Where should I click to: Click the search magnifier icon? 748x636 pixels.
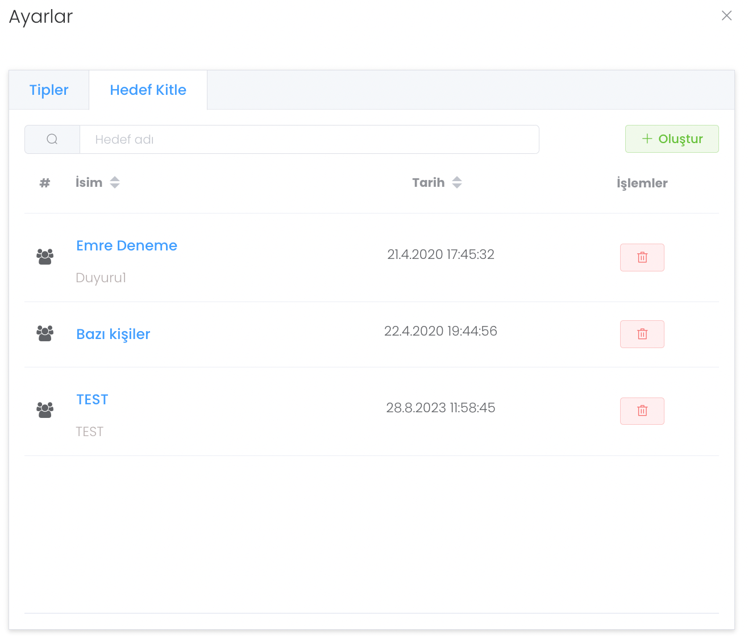[x=52, y=139]
